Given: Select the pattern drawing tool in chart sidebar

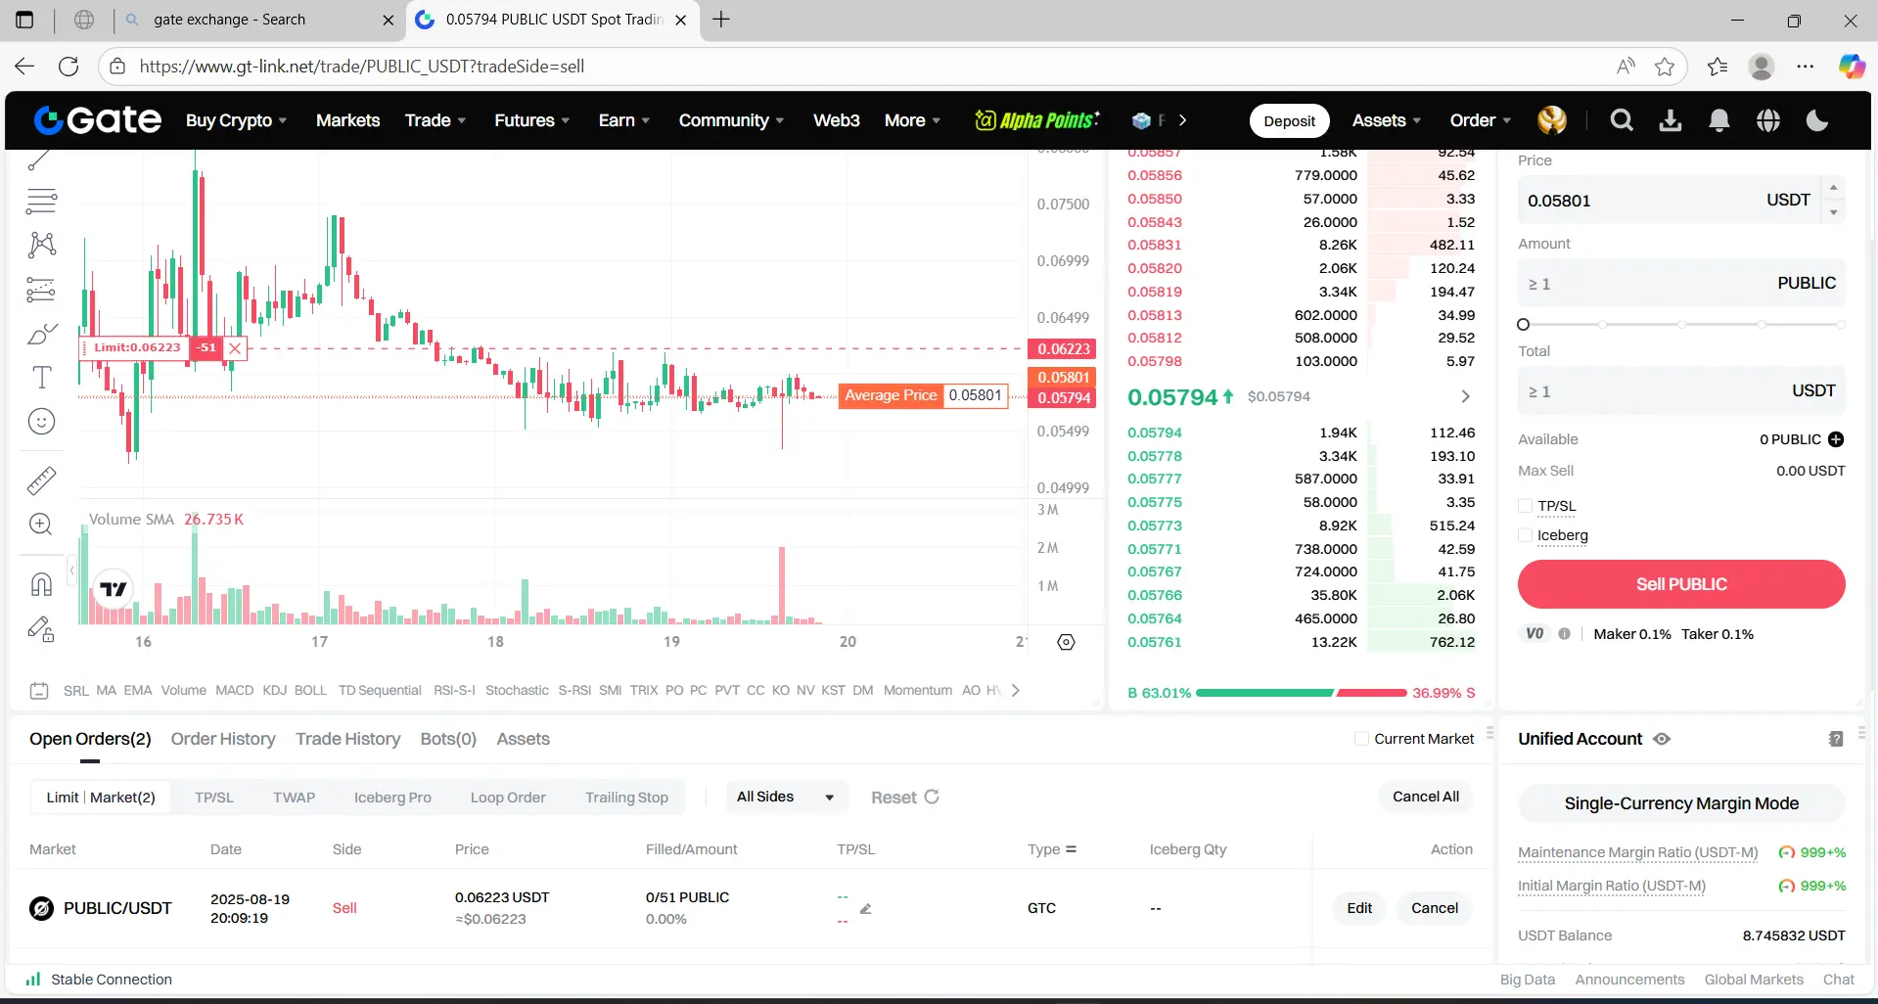Looking at the screenshot, I should point(41,245).
